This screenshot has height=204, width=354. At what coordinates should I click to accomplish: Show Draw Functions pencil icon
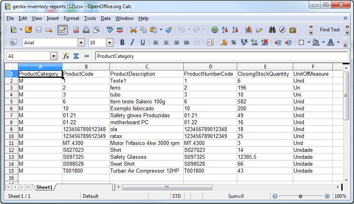[x=259, y=30]
